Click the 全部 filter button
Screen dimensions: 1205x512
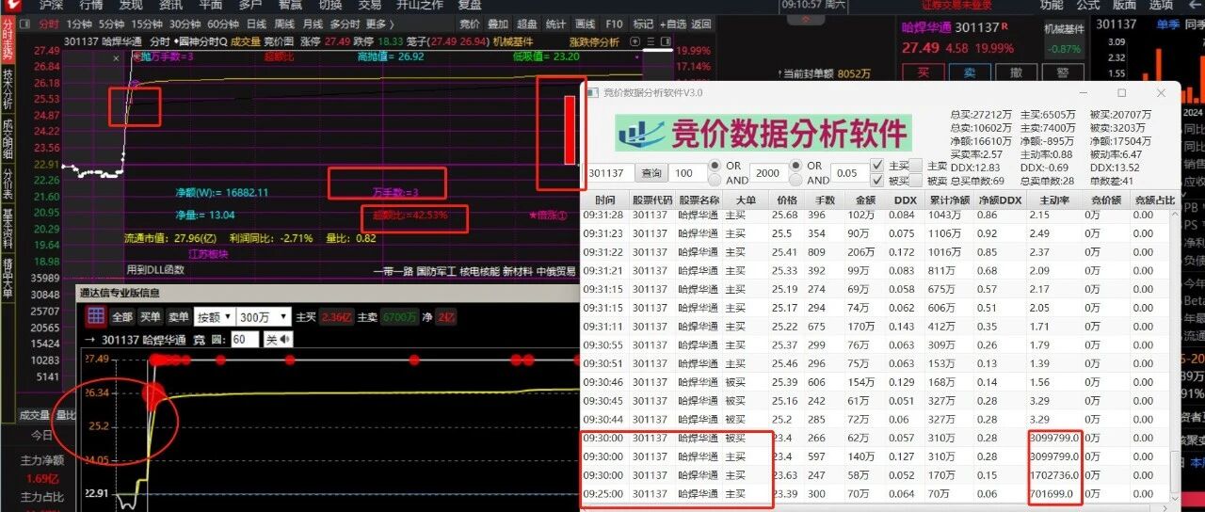click(x=122, y=317)
